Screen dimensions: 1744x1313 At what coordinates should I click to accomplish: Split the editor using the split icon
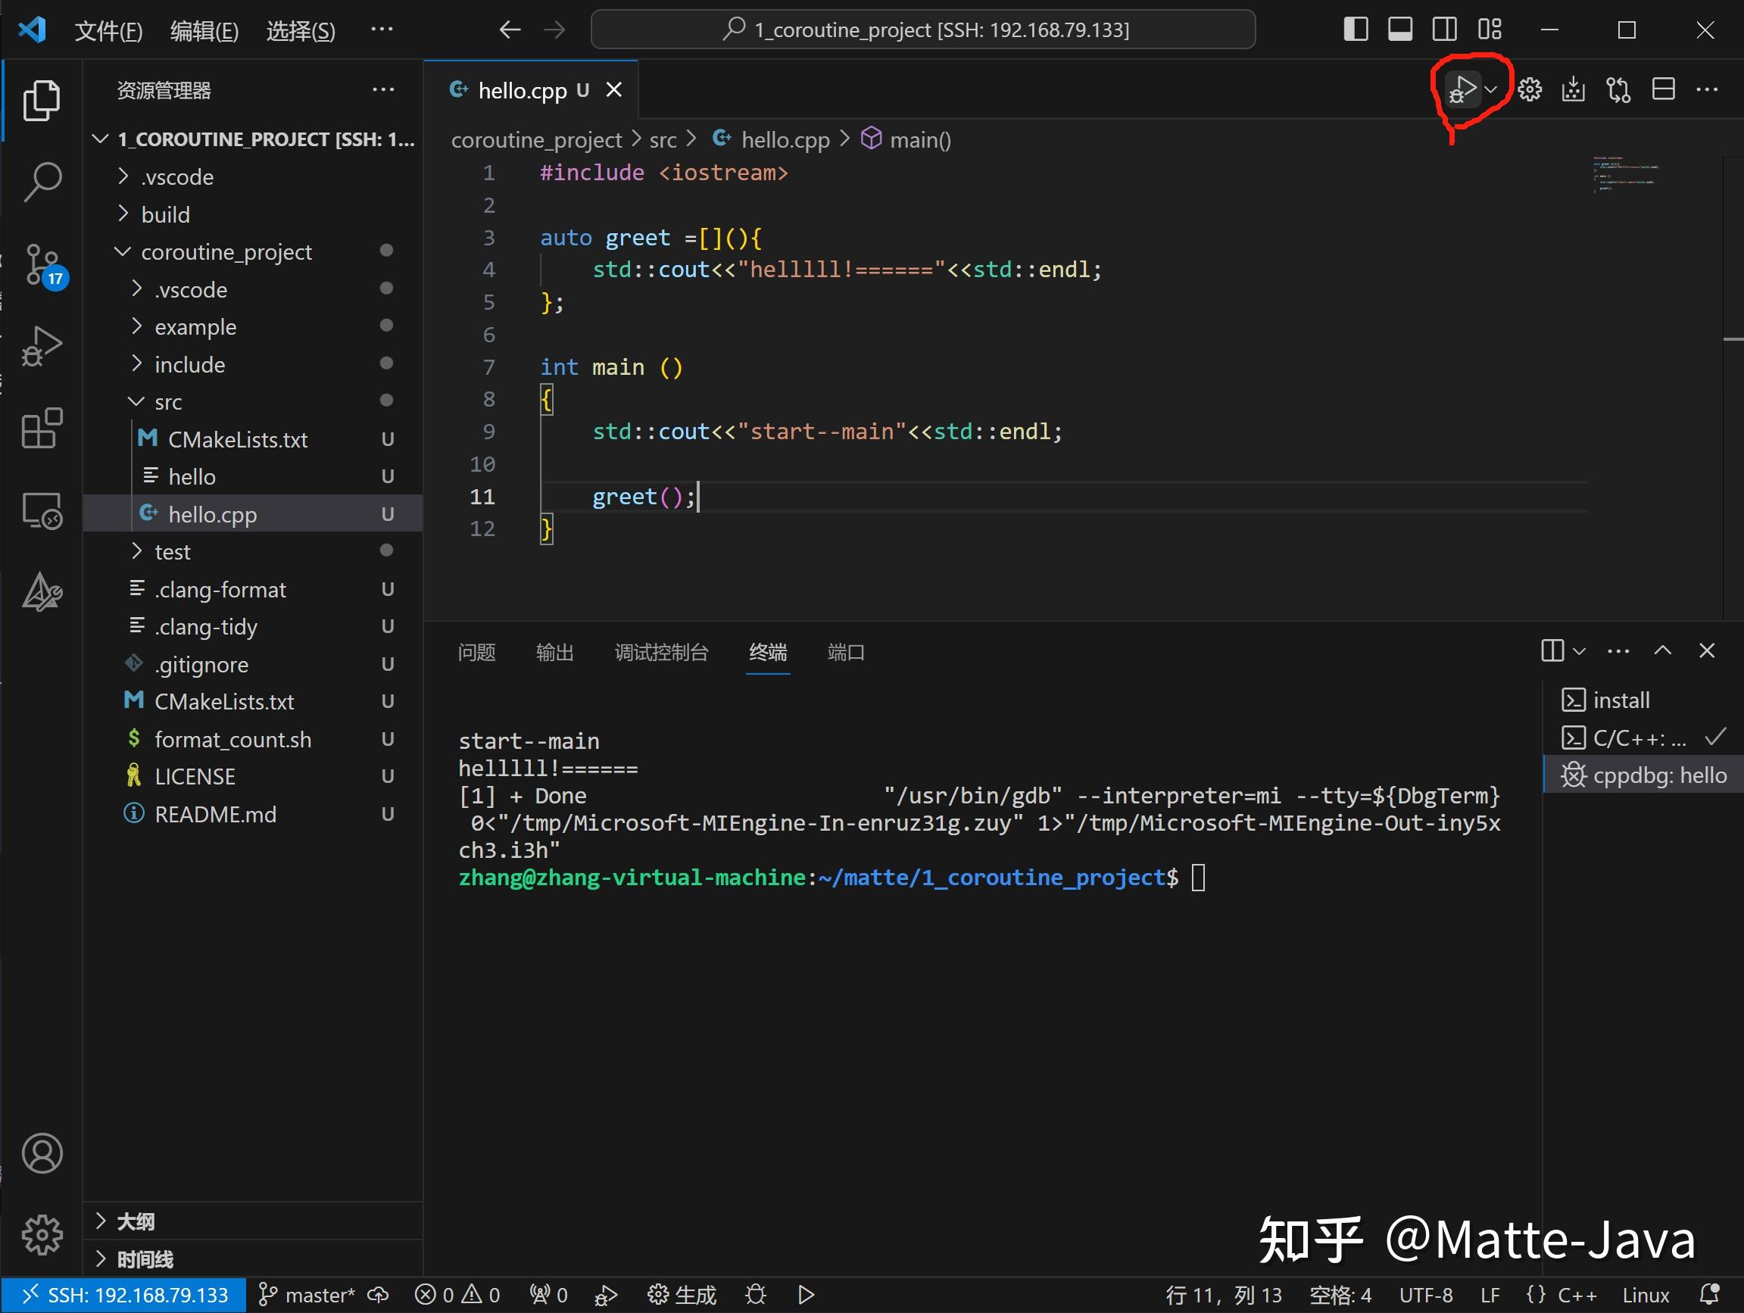pos(1663,89)
